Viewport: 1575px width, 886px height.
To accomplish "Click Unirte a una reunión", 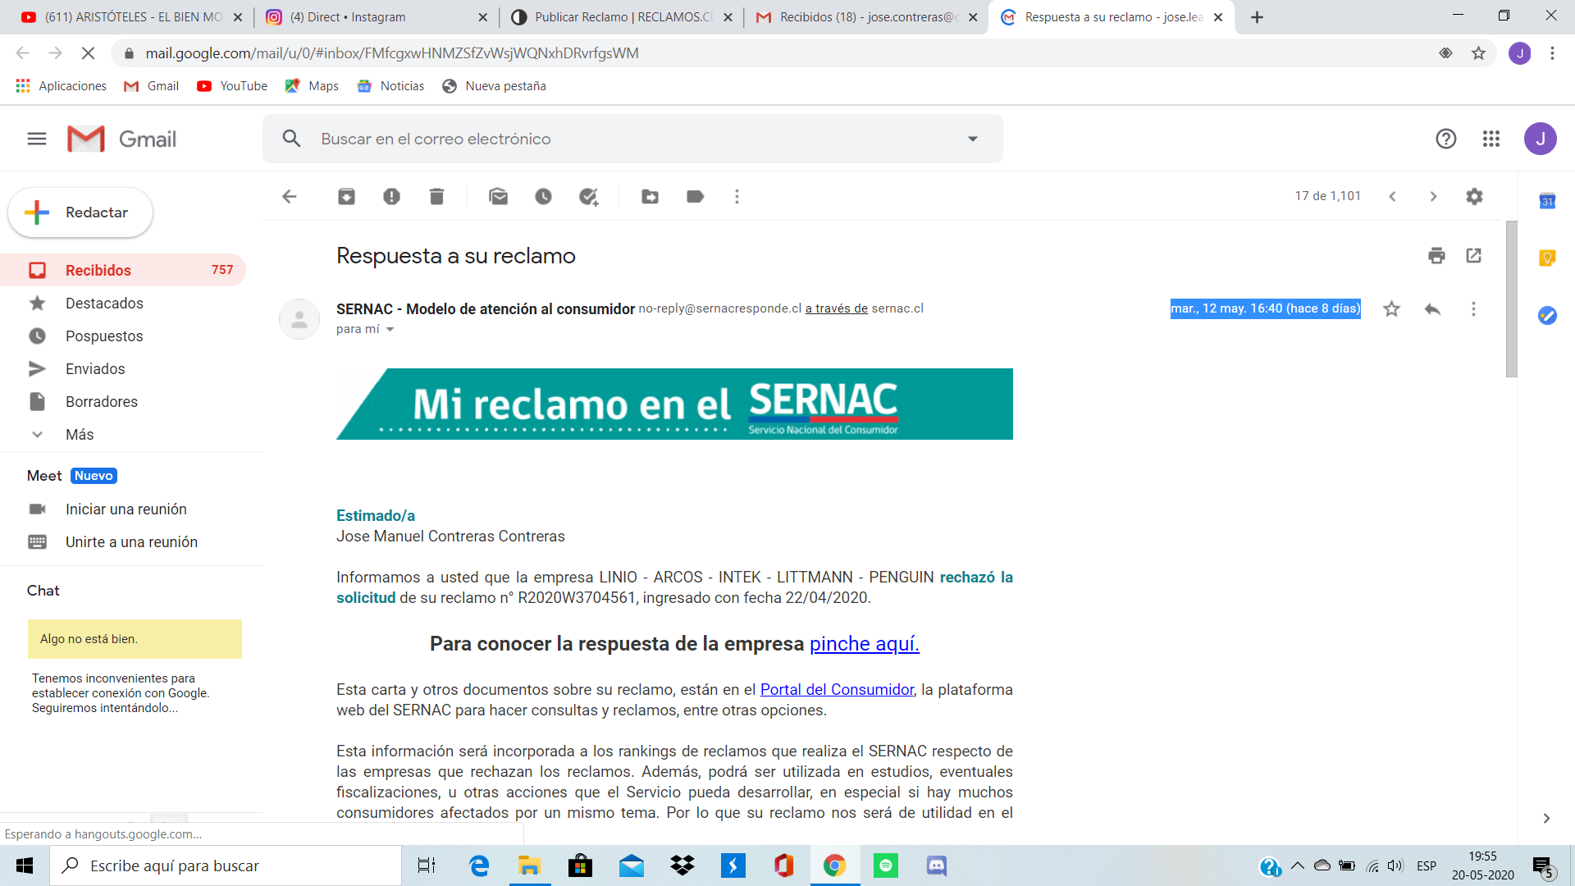I will click(131, 541).
